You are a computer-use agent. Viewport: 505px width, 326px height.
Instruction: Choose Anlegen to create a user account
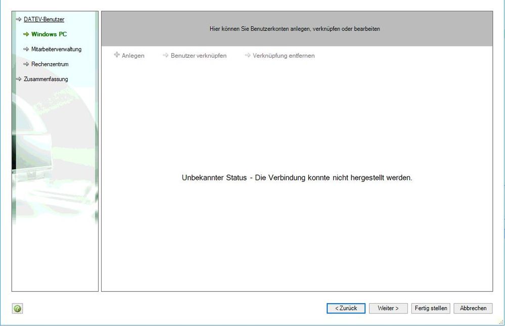pos(133,56)
